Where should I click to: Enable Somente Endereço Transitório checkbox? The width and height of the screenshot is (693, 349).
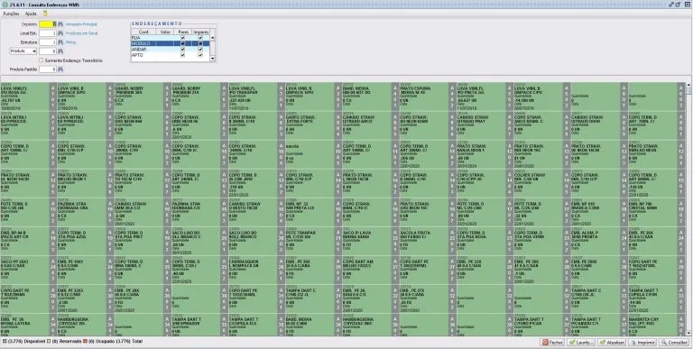(42, 60)
